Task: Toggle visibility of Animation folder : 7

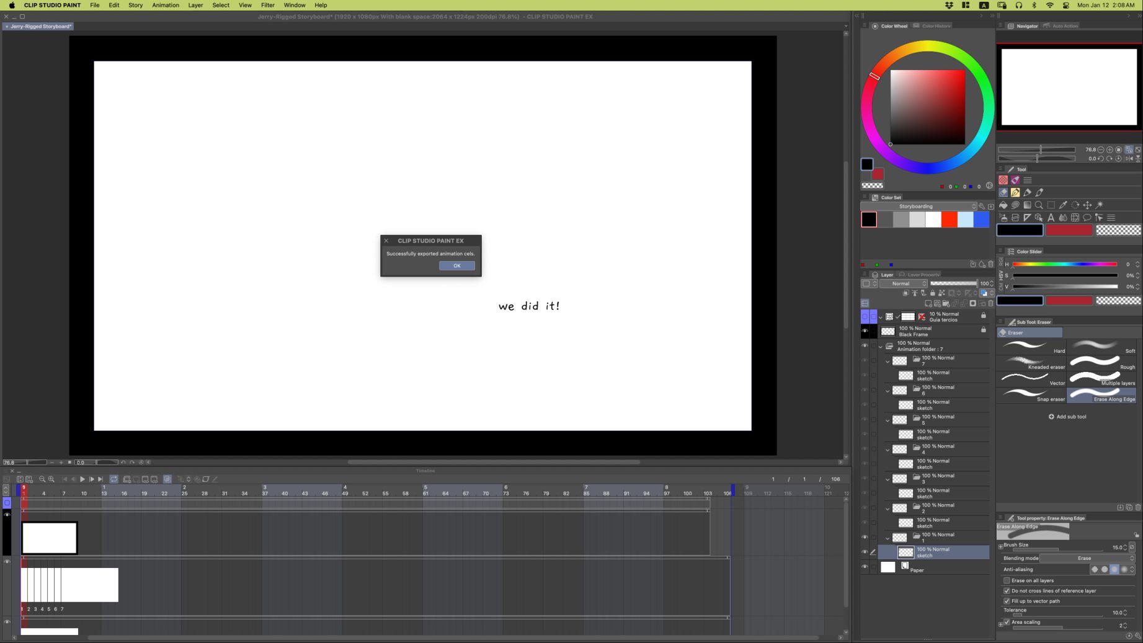Action: tap(865, 346)
